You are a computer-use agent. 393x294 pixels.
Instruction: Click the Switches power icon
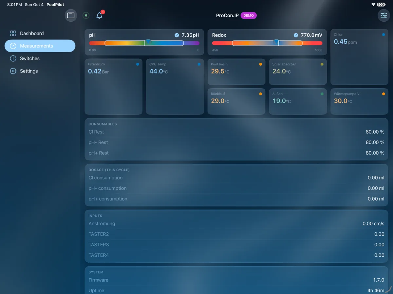click(13, 58)
